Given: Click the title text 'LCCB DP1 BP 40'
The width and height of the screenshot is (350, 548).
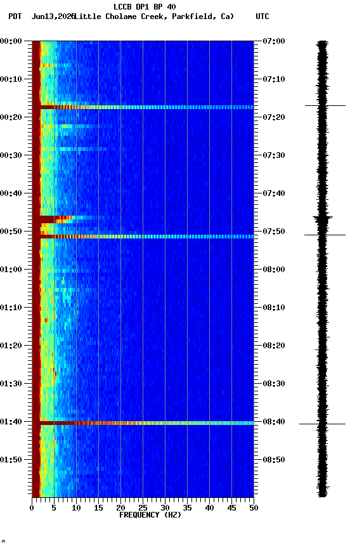Looking at the screenshot, I should (x=145, y=7).
